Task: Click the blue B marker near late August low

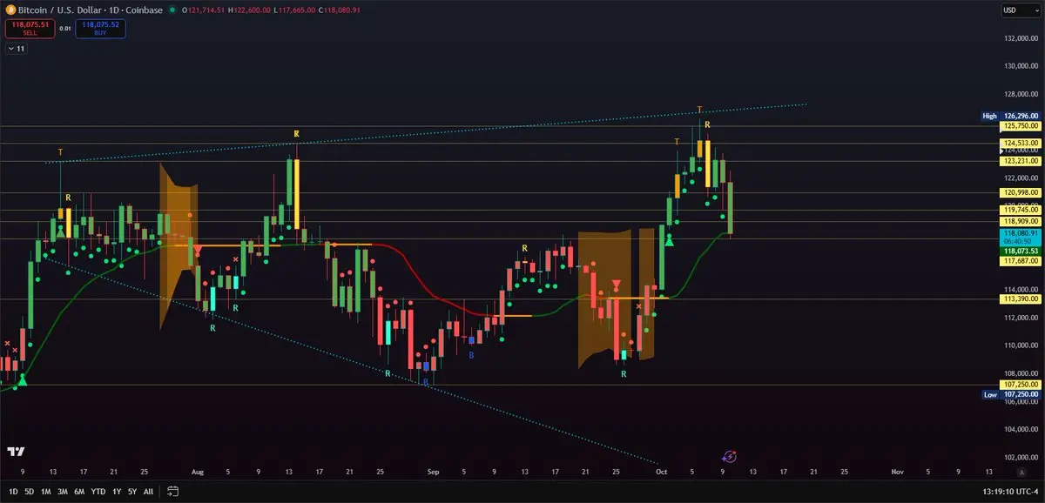Action: [426, 382]
